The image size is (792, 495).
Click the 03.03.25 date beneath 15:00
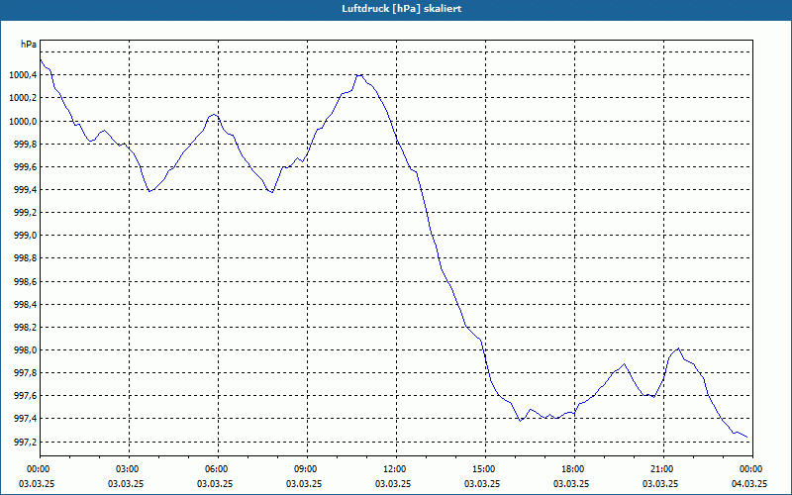(482, 484)
